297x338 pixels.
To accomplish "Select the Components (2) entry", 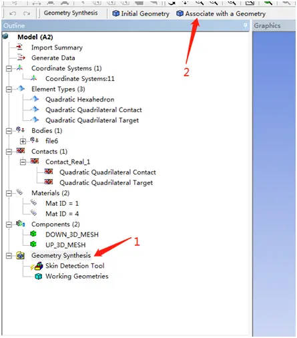I will pyautogui.click(x=55, y=224).
